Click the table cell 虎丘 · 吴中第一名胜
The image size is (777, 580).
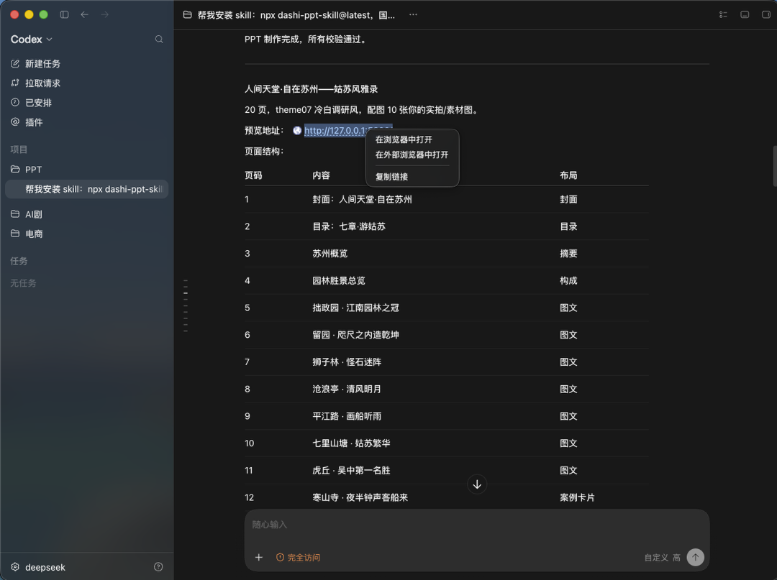pyautogui.click(x=351, y=471)
